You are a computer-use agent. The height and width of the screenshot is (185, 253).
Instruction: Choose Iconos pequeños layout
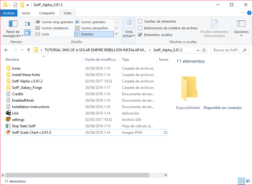click(92, 28)
